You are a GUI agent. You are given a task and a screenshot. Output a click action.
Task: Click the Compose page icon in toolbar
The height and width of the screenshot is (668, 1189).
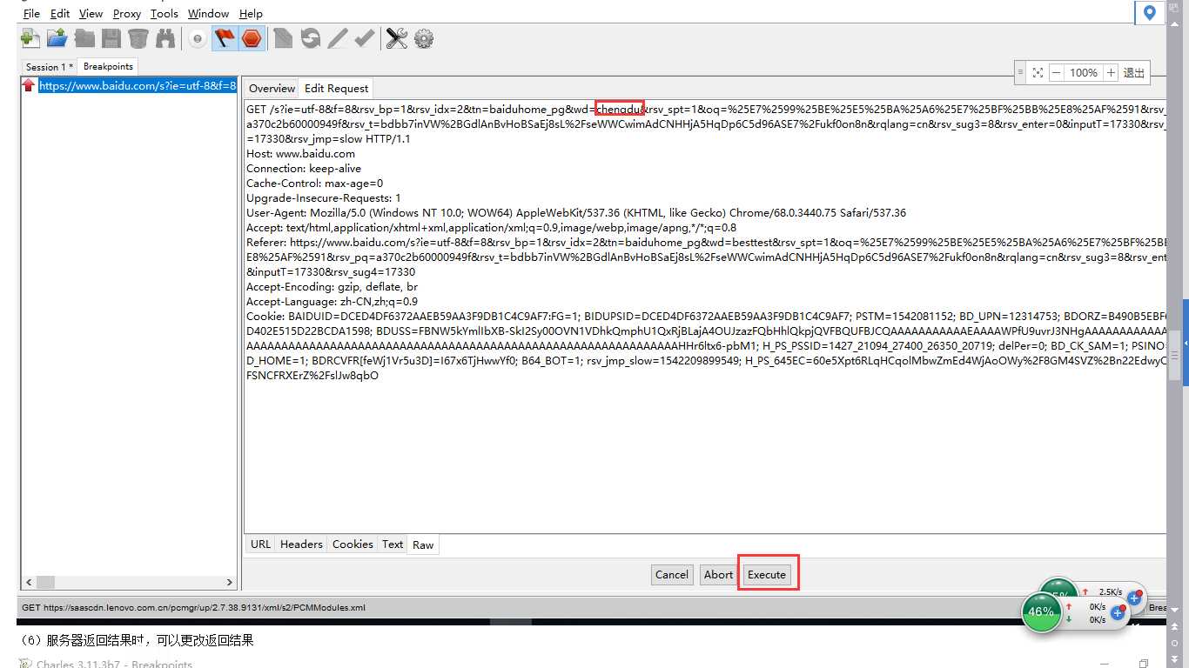(283, 38)
